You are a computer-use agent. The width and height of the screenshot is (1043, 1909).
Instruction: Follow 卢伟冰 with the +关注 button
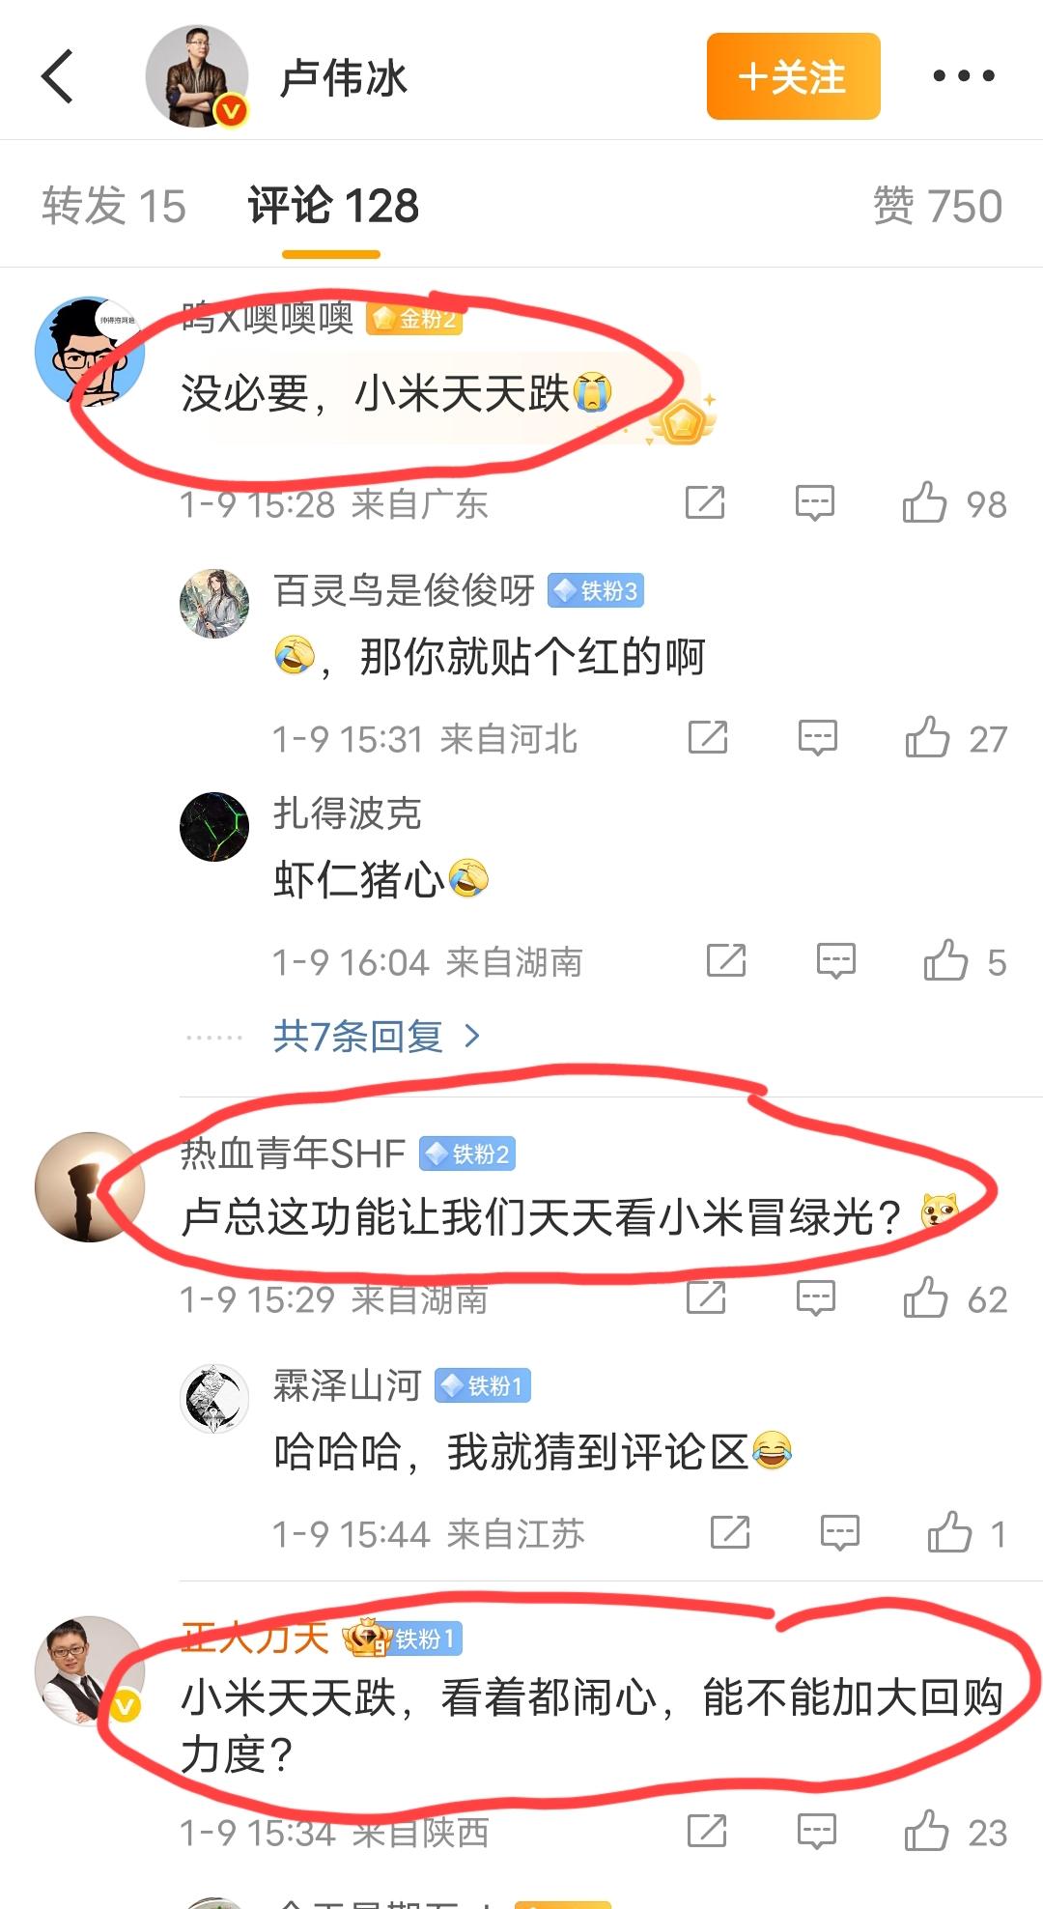pyautogui.click(x=793, y=76)
